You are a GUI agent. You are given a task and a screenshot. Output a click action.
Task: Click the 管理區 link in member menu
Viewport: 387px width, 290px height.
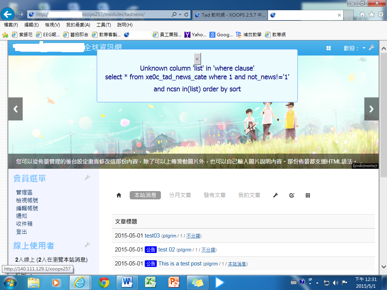(x=24, y=193)
